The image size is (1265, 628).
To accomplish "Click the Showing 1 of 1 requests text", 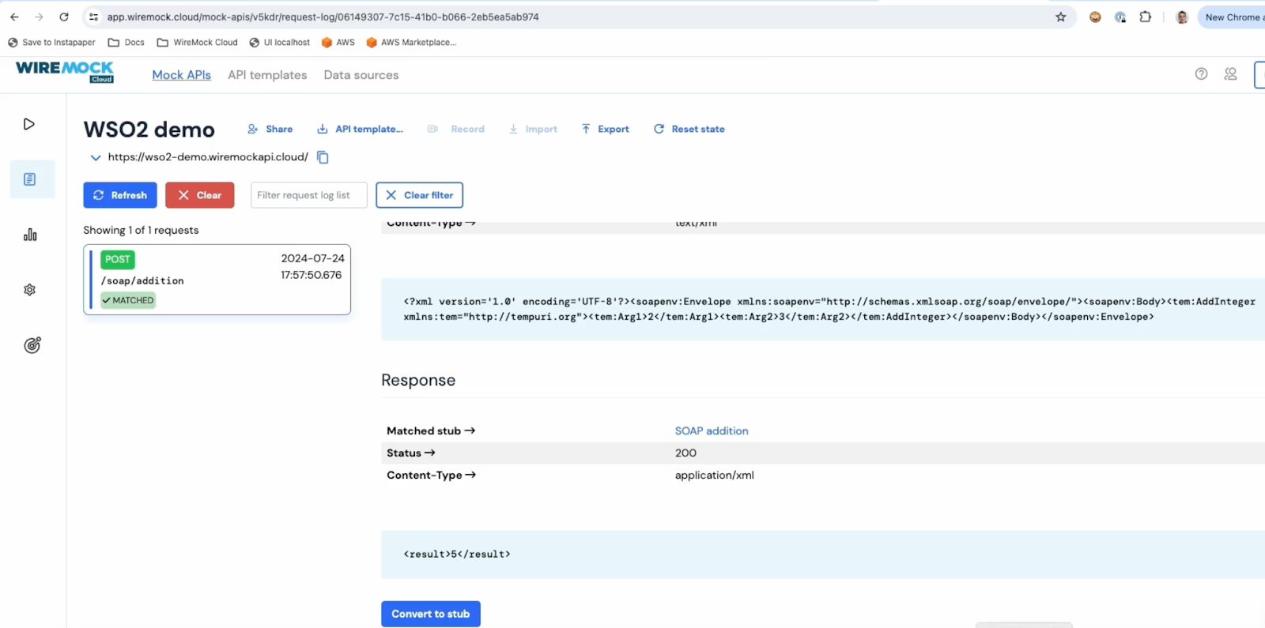I will coord(141,230).
